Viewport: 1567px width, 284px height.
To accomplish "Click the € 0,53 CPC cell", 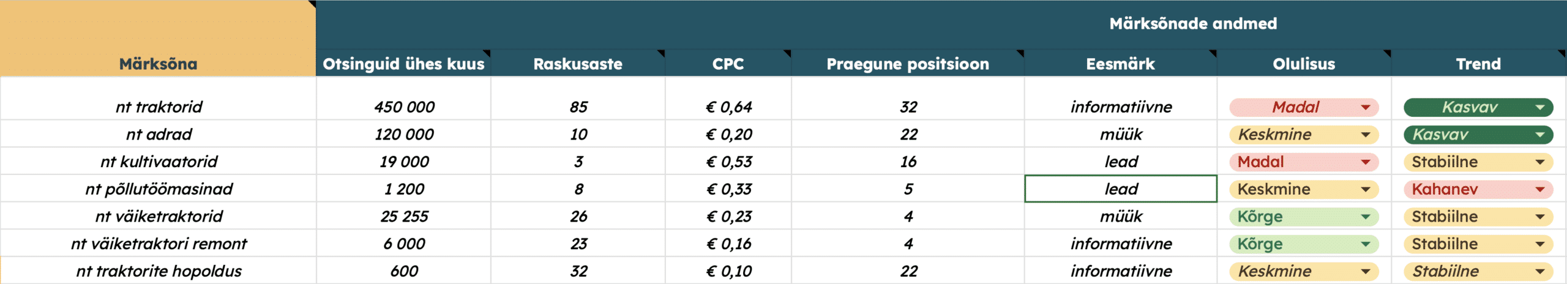I will [728, 162].
